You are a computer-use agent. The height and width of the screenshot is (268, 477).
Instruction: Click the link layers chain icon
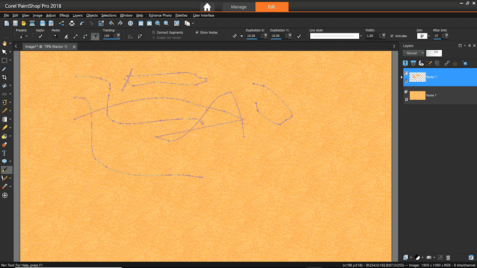[x=447, y=63]
